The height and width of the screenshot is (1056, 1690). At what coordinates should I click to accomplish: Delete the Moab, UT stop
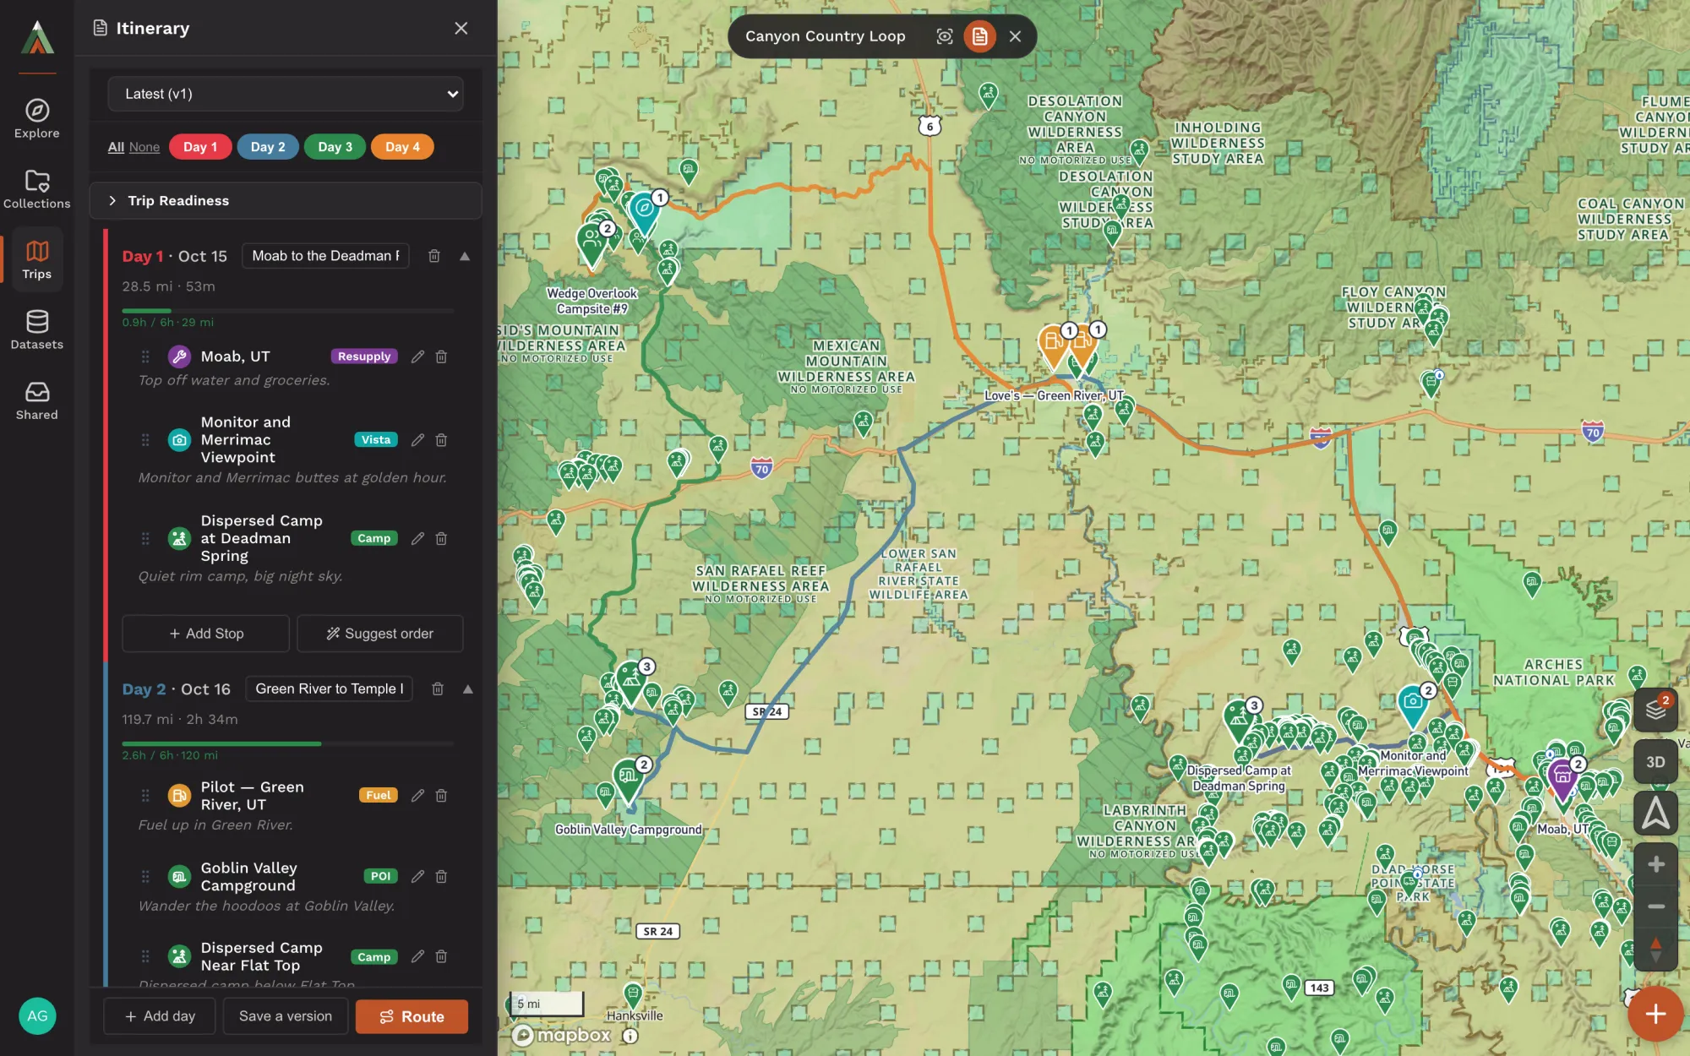pyautogui.click(x=441, y=357)
